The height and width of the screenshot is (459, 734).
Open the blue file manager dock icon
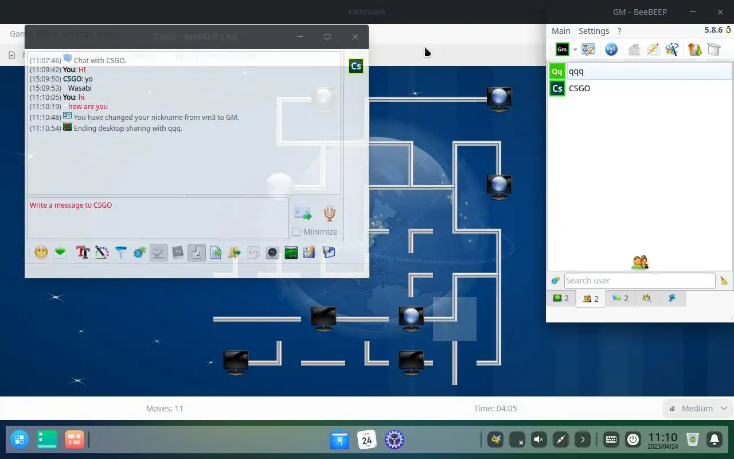click(x=339, y=440)
